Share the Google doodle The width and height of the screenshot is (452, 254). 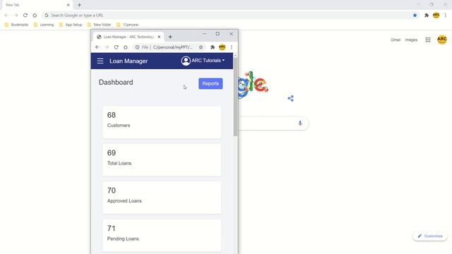[290, 98]
